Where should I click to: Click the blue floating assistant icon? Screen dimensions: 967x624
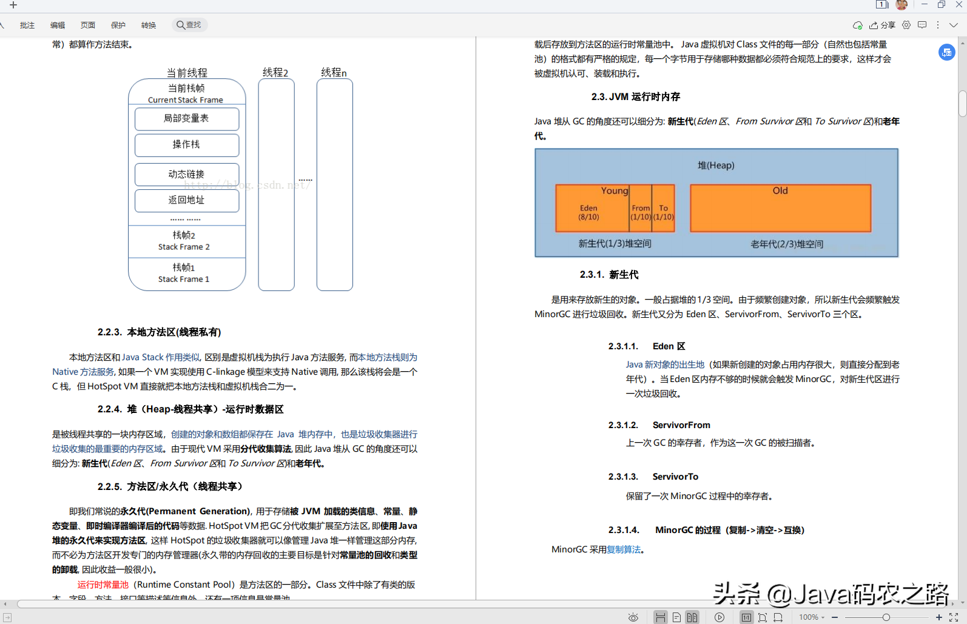tap(946, 52)
